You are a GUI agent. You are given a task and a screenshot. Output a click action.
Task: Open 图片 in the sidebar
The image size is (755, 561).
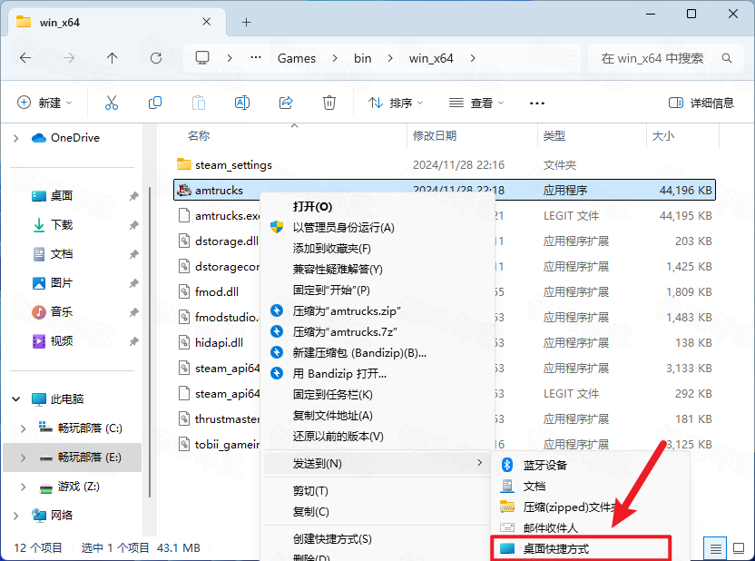pos(62,283)
